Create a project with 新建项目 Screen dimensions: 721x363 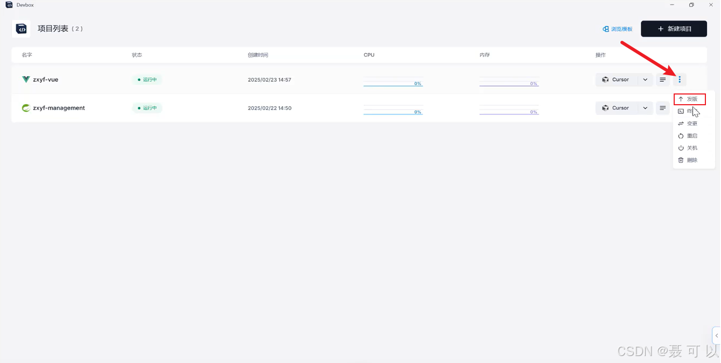click(674, 29)
